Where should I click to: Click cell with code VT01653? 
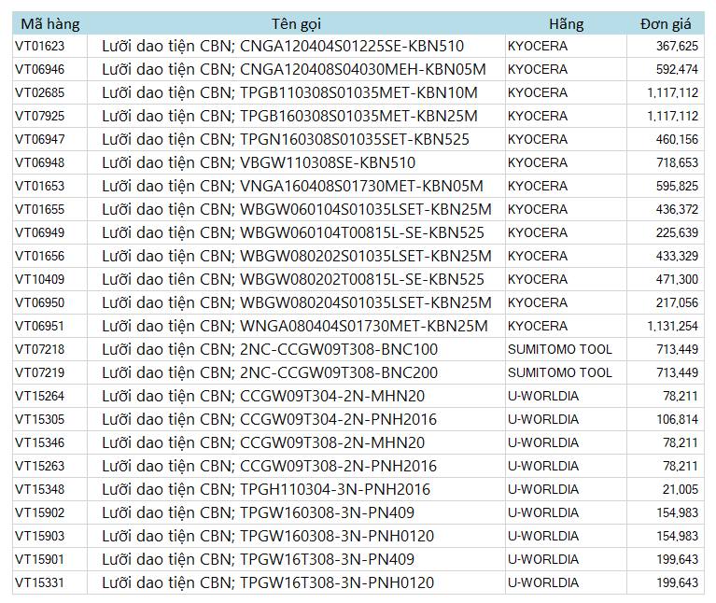pyautogui.click(x=50, y=186)
